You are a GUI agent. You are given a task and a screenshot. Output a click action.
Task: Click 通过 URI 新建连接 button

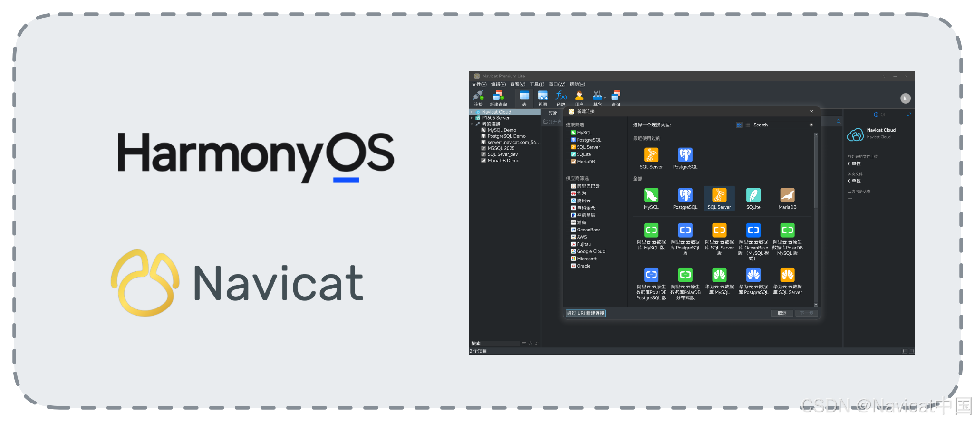click(586, 313)
